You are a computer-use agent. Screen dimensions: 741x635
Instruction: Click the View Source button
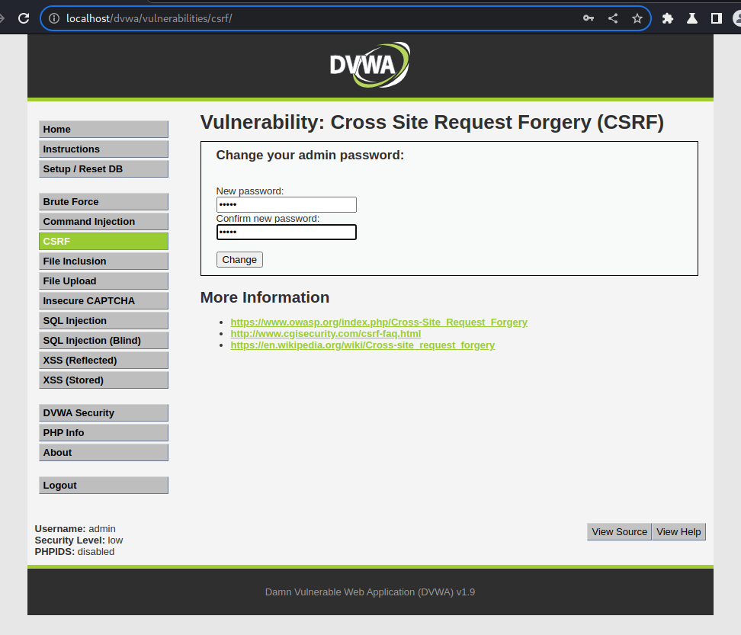620,532
